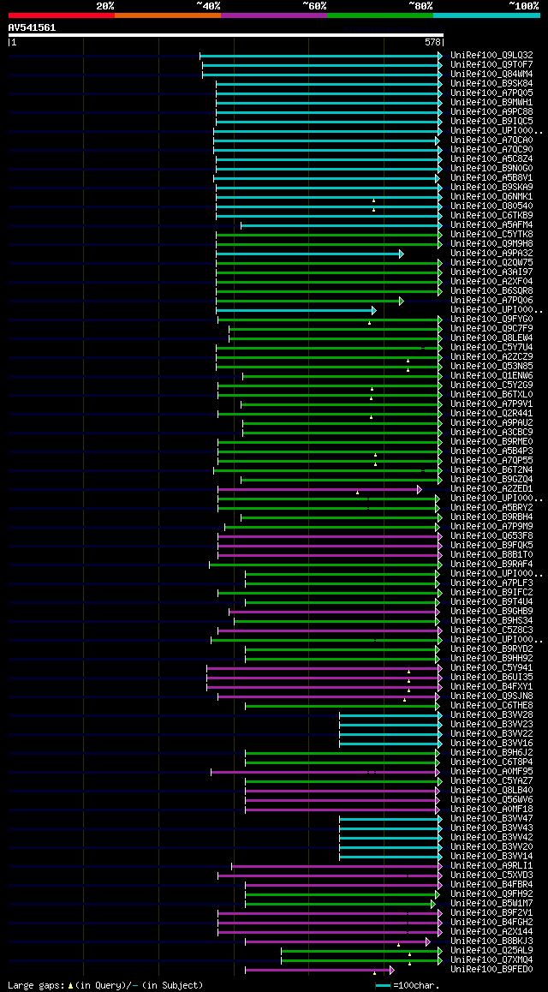Select the label UniRef100_Q8LB40
This screenshot has height=992, width=548.
tap(491, 790)
